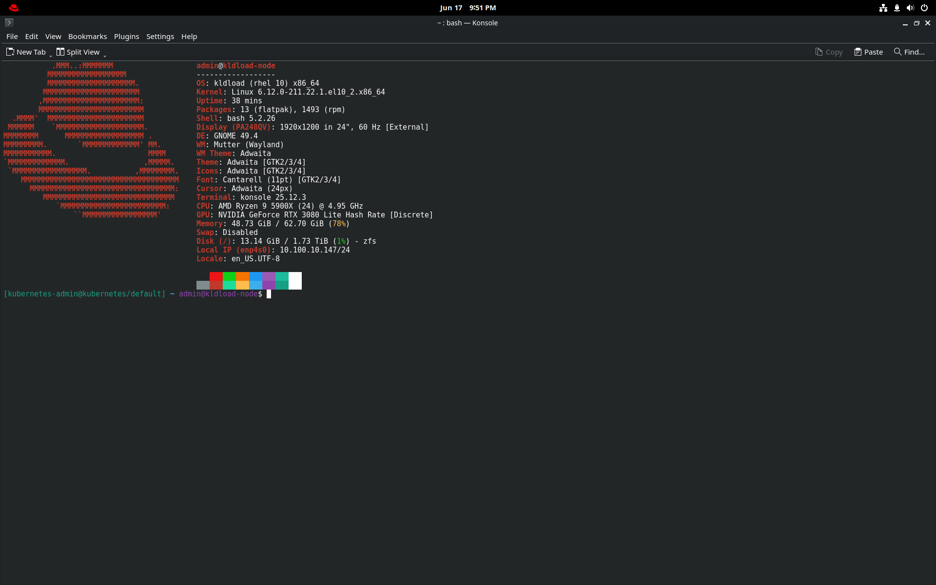This screenshot has height=585, width=936.
Task: Click the orange color block
Action: pyautogui.click(x=242, y=276)
